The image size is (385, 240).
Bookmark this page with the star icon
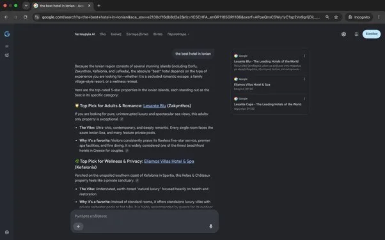[x=336, y=17]
